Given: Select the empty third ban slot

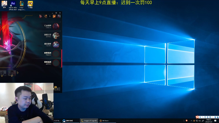Looking at the screenshot, I should click(50, 16).
